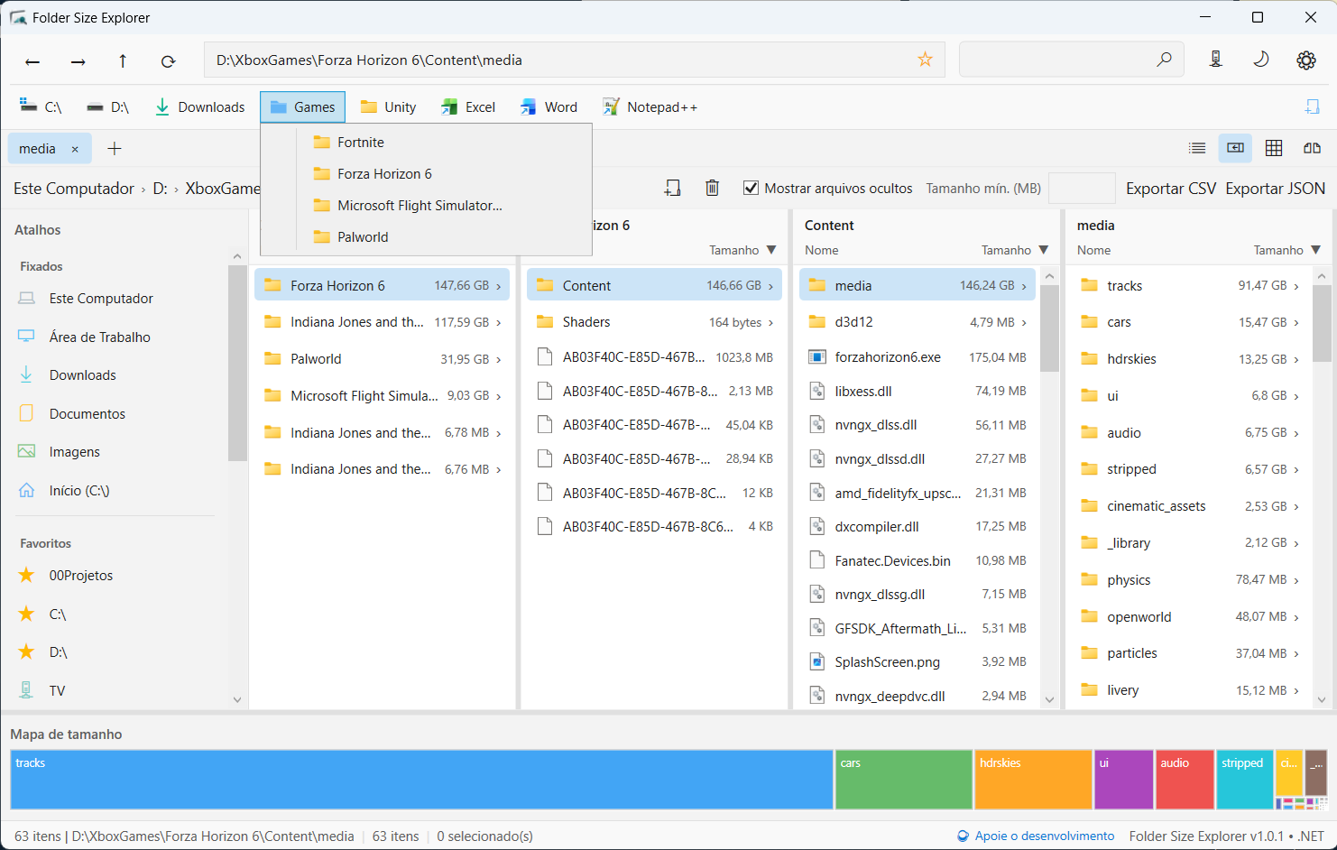Choose Fortnite from Games menu
This screenshot has height=850, width=1337.
pos(426,143)
